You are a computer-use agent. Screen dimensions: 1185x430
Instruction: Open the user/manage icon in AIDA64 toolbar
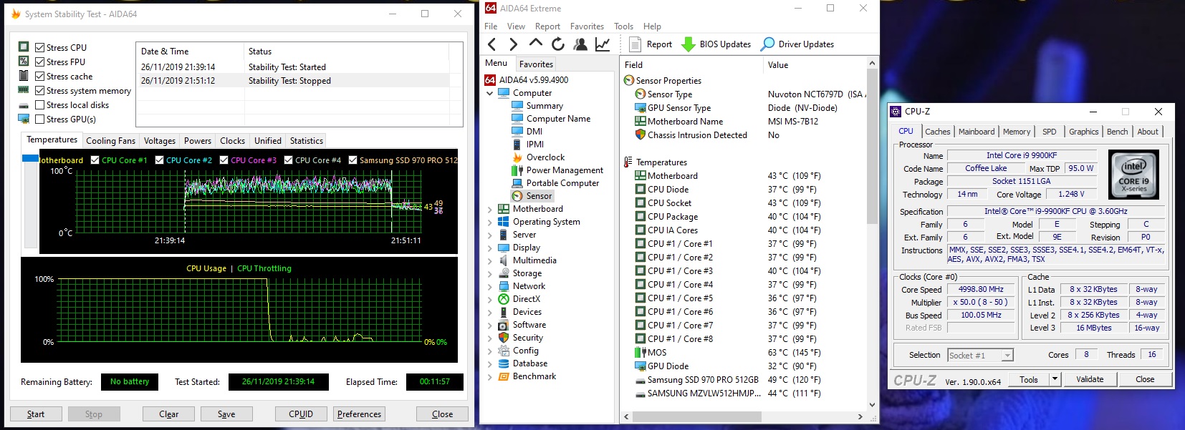click(580, 44)
